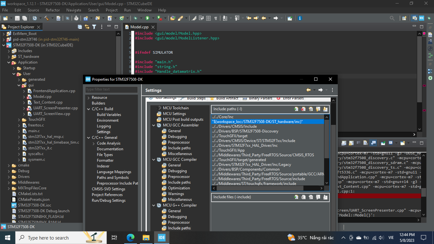Open the Project menu
Viewport: 434px width, 244px height.
pyautogui.click(x=112, y=10)
